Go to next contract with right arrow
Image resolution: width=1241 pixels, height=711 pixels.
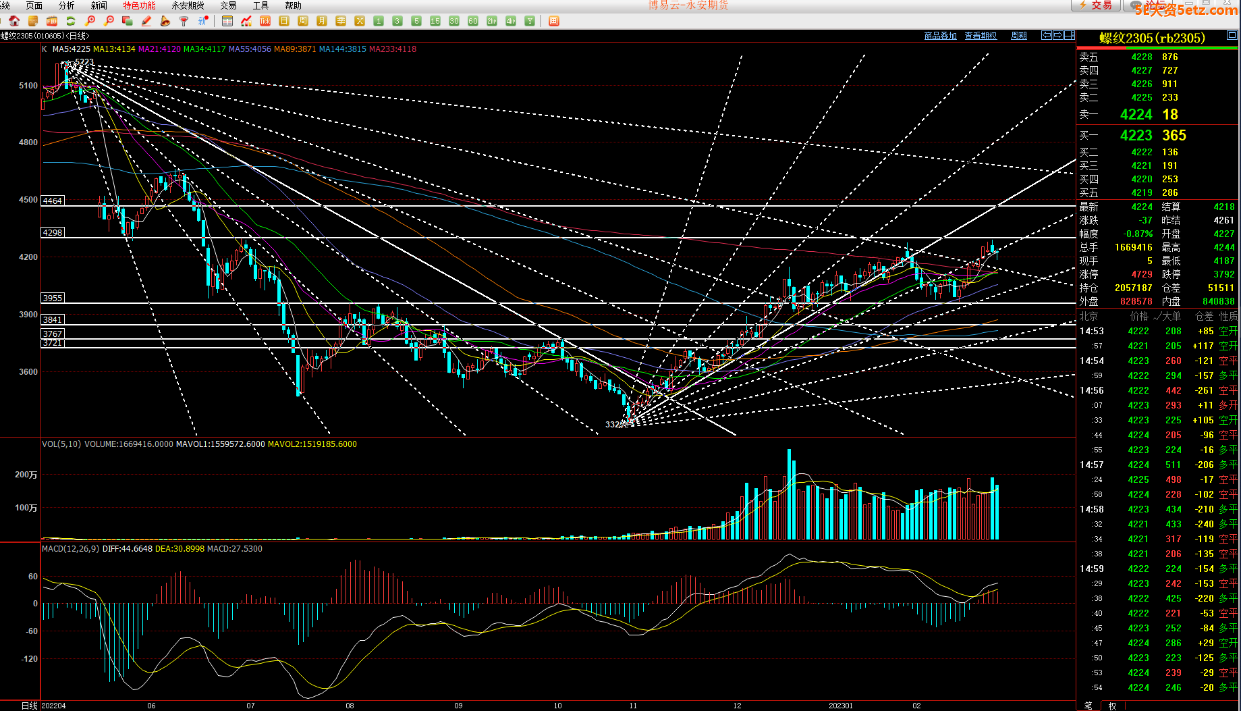1058,35
